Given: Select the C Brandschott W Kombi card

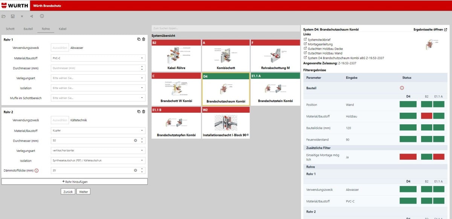Looking at the screenshot, I should pyautogui.click(x=176, y=89).
